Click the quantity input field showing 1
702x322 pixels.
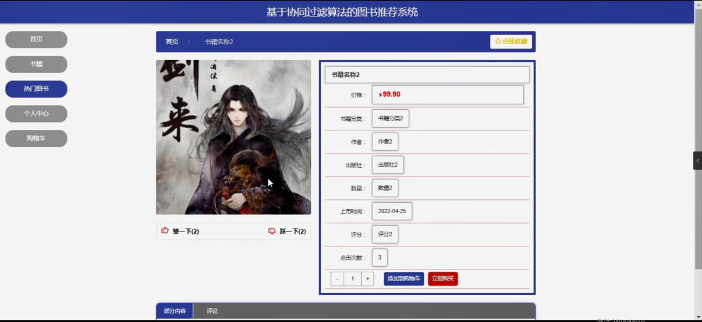[352, 279]
